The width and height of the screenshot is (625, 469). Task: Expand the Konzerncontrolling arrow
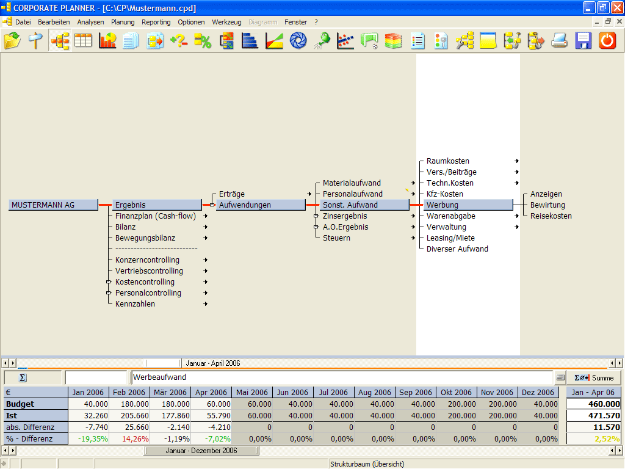(x=206, y=260)
